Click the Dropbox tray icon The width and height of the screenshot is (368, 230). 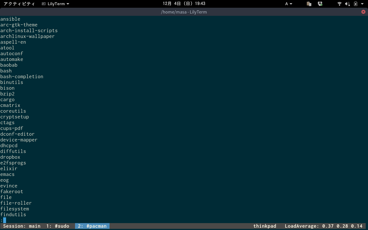pos(320,4)
